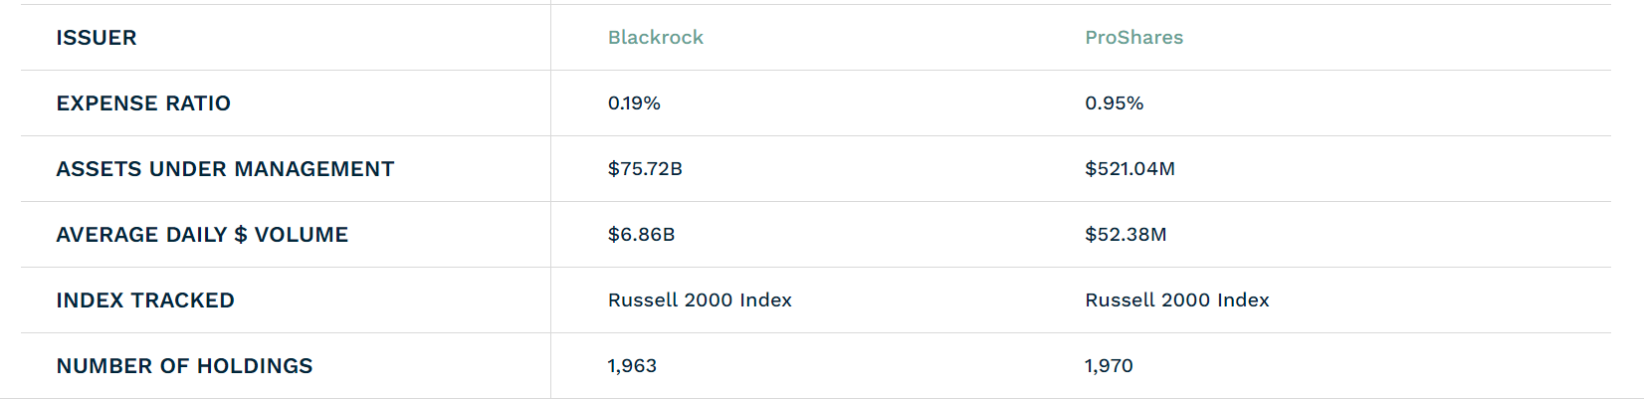Click the $6.86B daily volume value
The height and width of the screenshot is (399, 1644).
pos(641,235)
